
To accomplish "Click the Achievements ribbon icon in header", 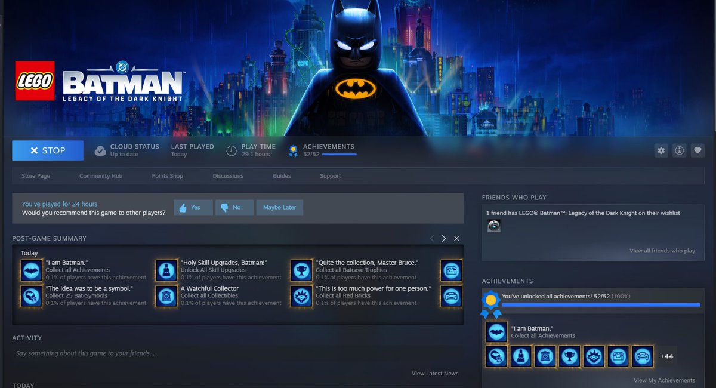I will pyautogui.click(x=293, y=151).
